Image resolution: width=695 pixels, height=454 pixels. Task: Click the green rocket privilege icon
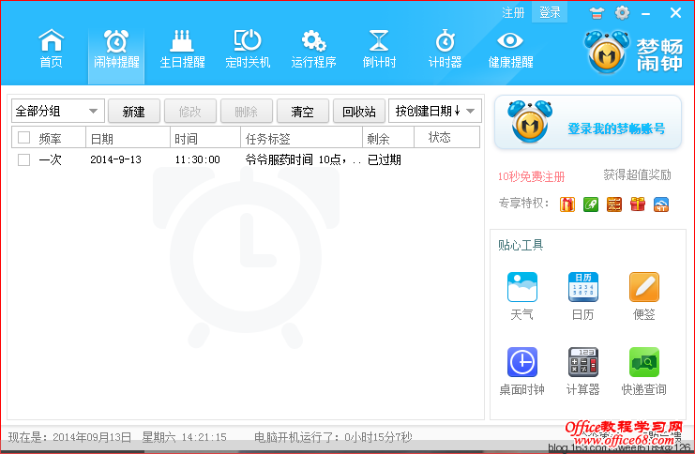[591, 204]
